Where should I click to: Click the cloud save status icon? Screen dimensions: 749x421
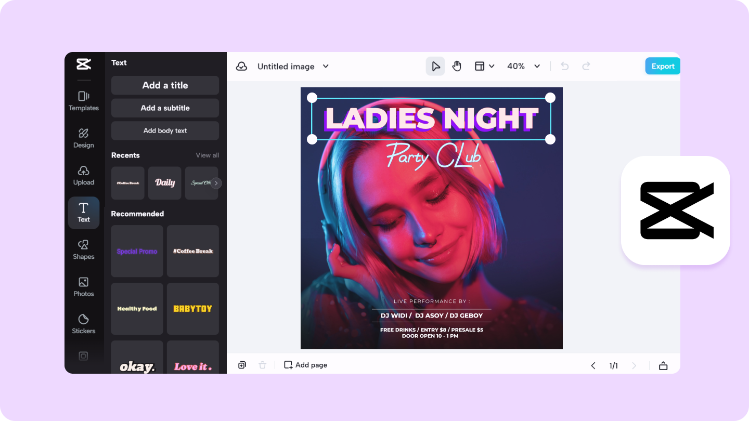pyautogui.click(x=241, y=67)
